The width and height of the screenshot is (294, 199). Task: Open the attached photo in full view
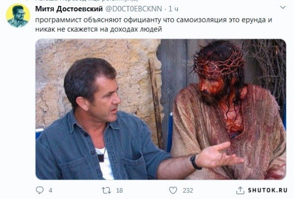tap(161, 109)
